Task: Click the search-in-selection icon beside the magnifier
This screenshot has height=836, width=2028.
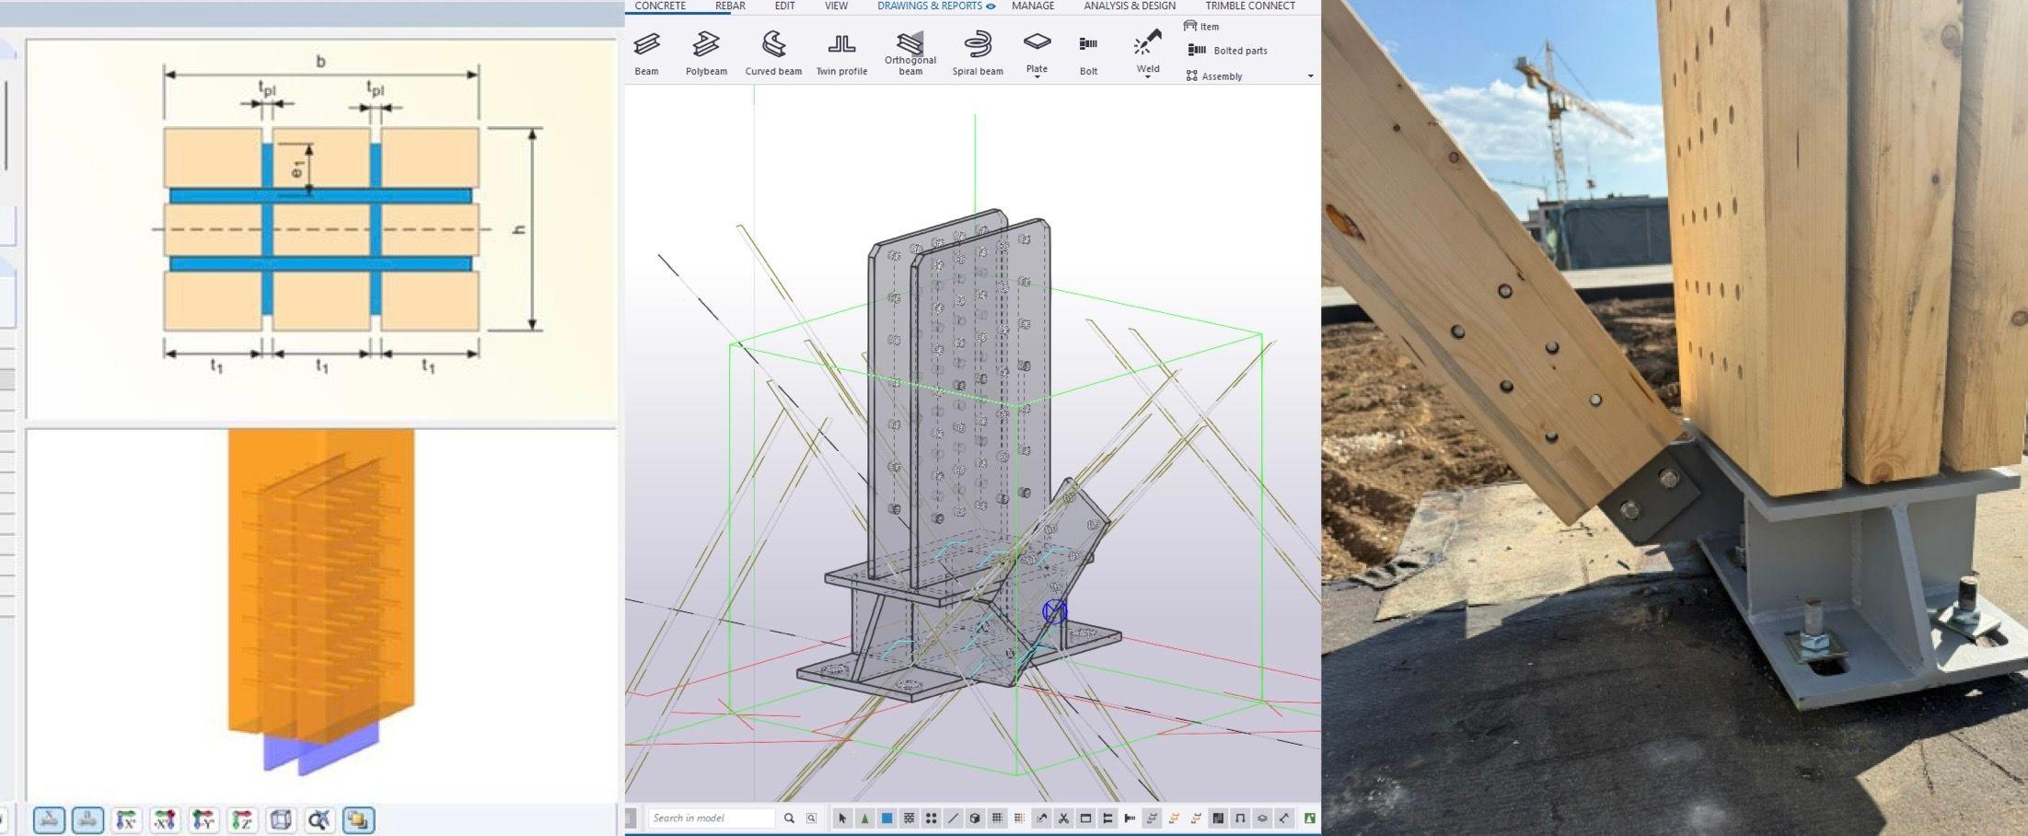Action: click(x=811, y=818)
